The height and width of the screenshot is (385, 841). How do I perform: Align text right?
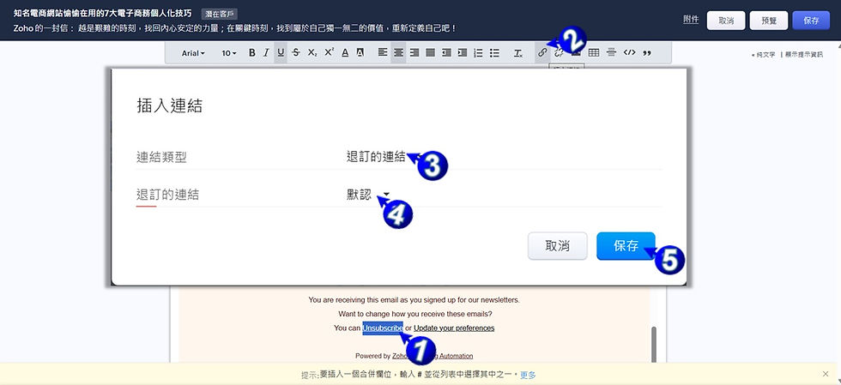point(414,53)
